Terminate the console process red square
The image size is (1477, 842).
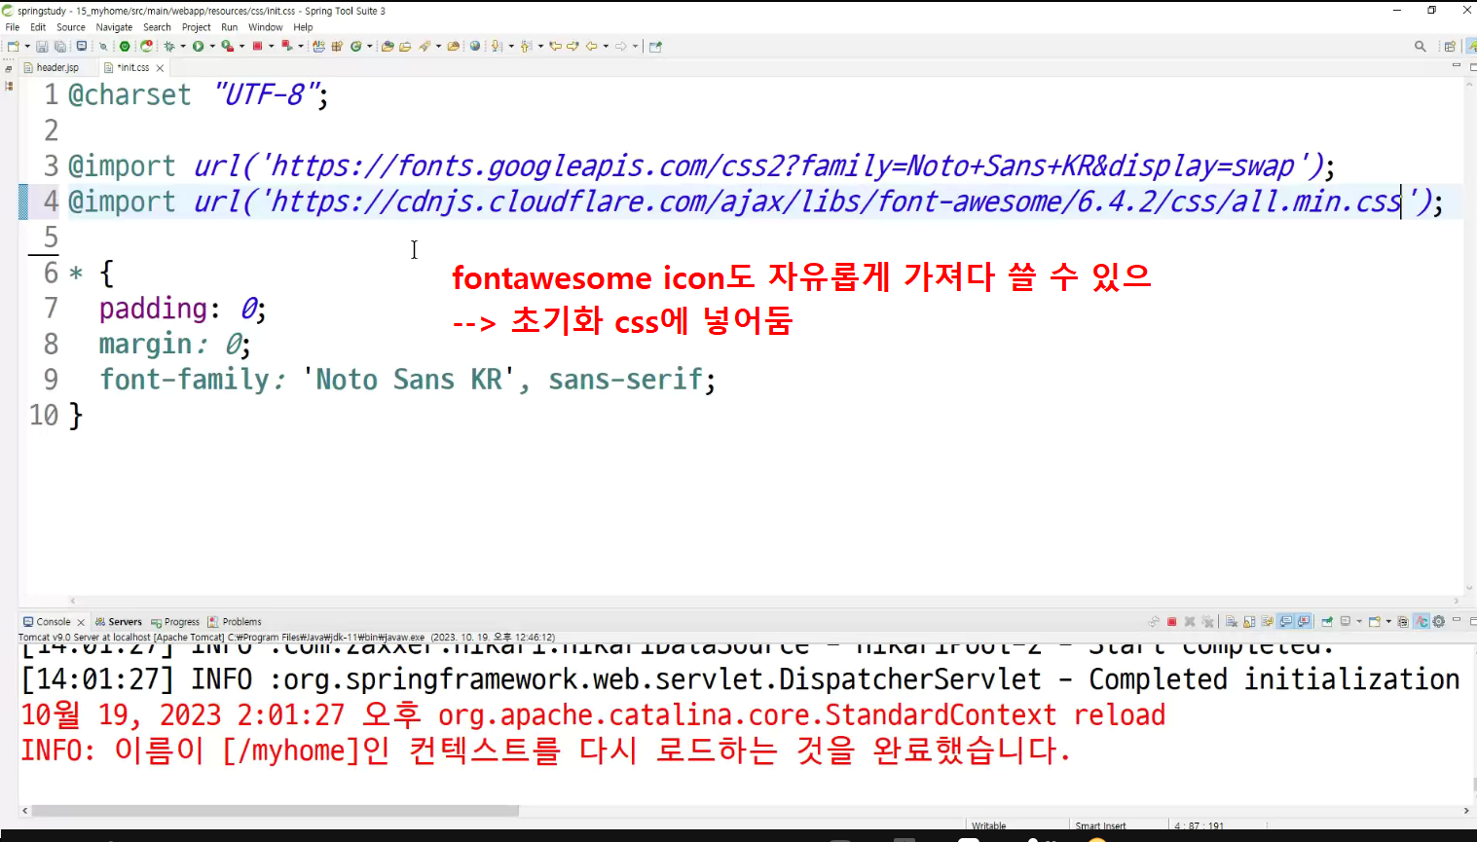1171,621
